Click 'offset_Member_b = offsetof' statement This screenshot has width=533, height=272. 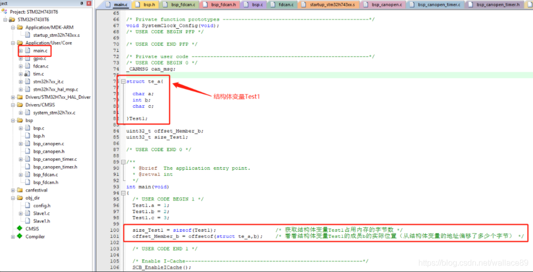tap(198, 236)
